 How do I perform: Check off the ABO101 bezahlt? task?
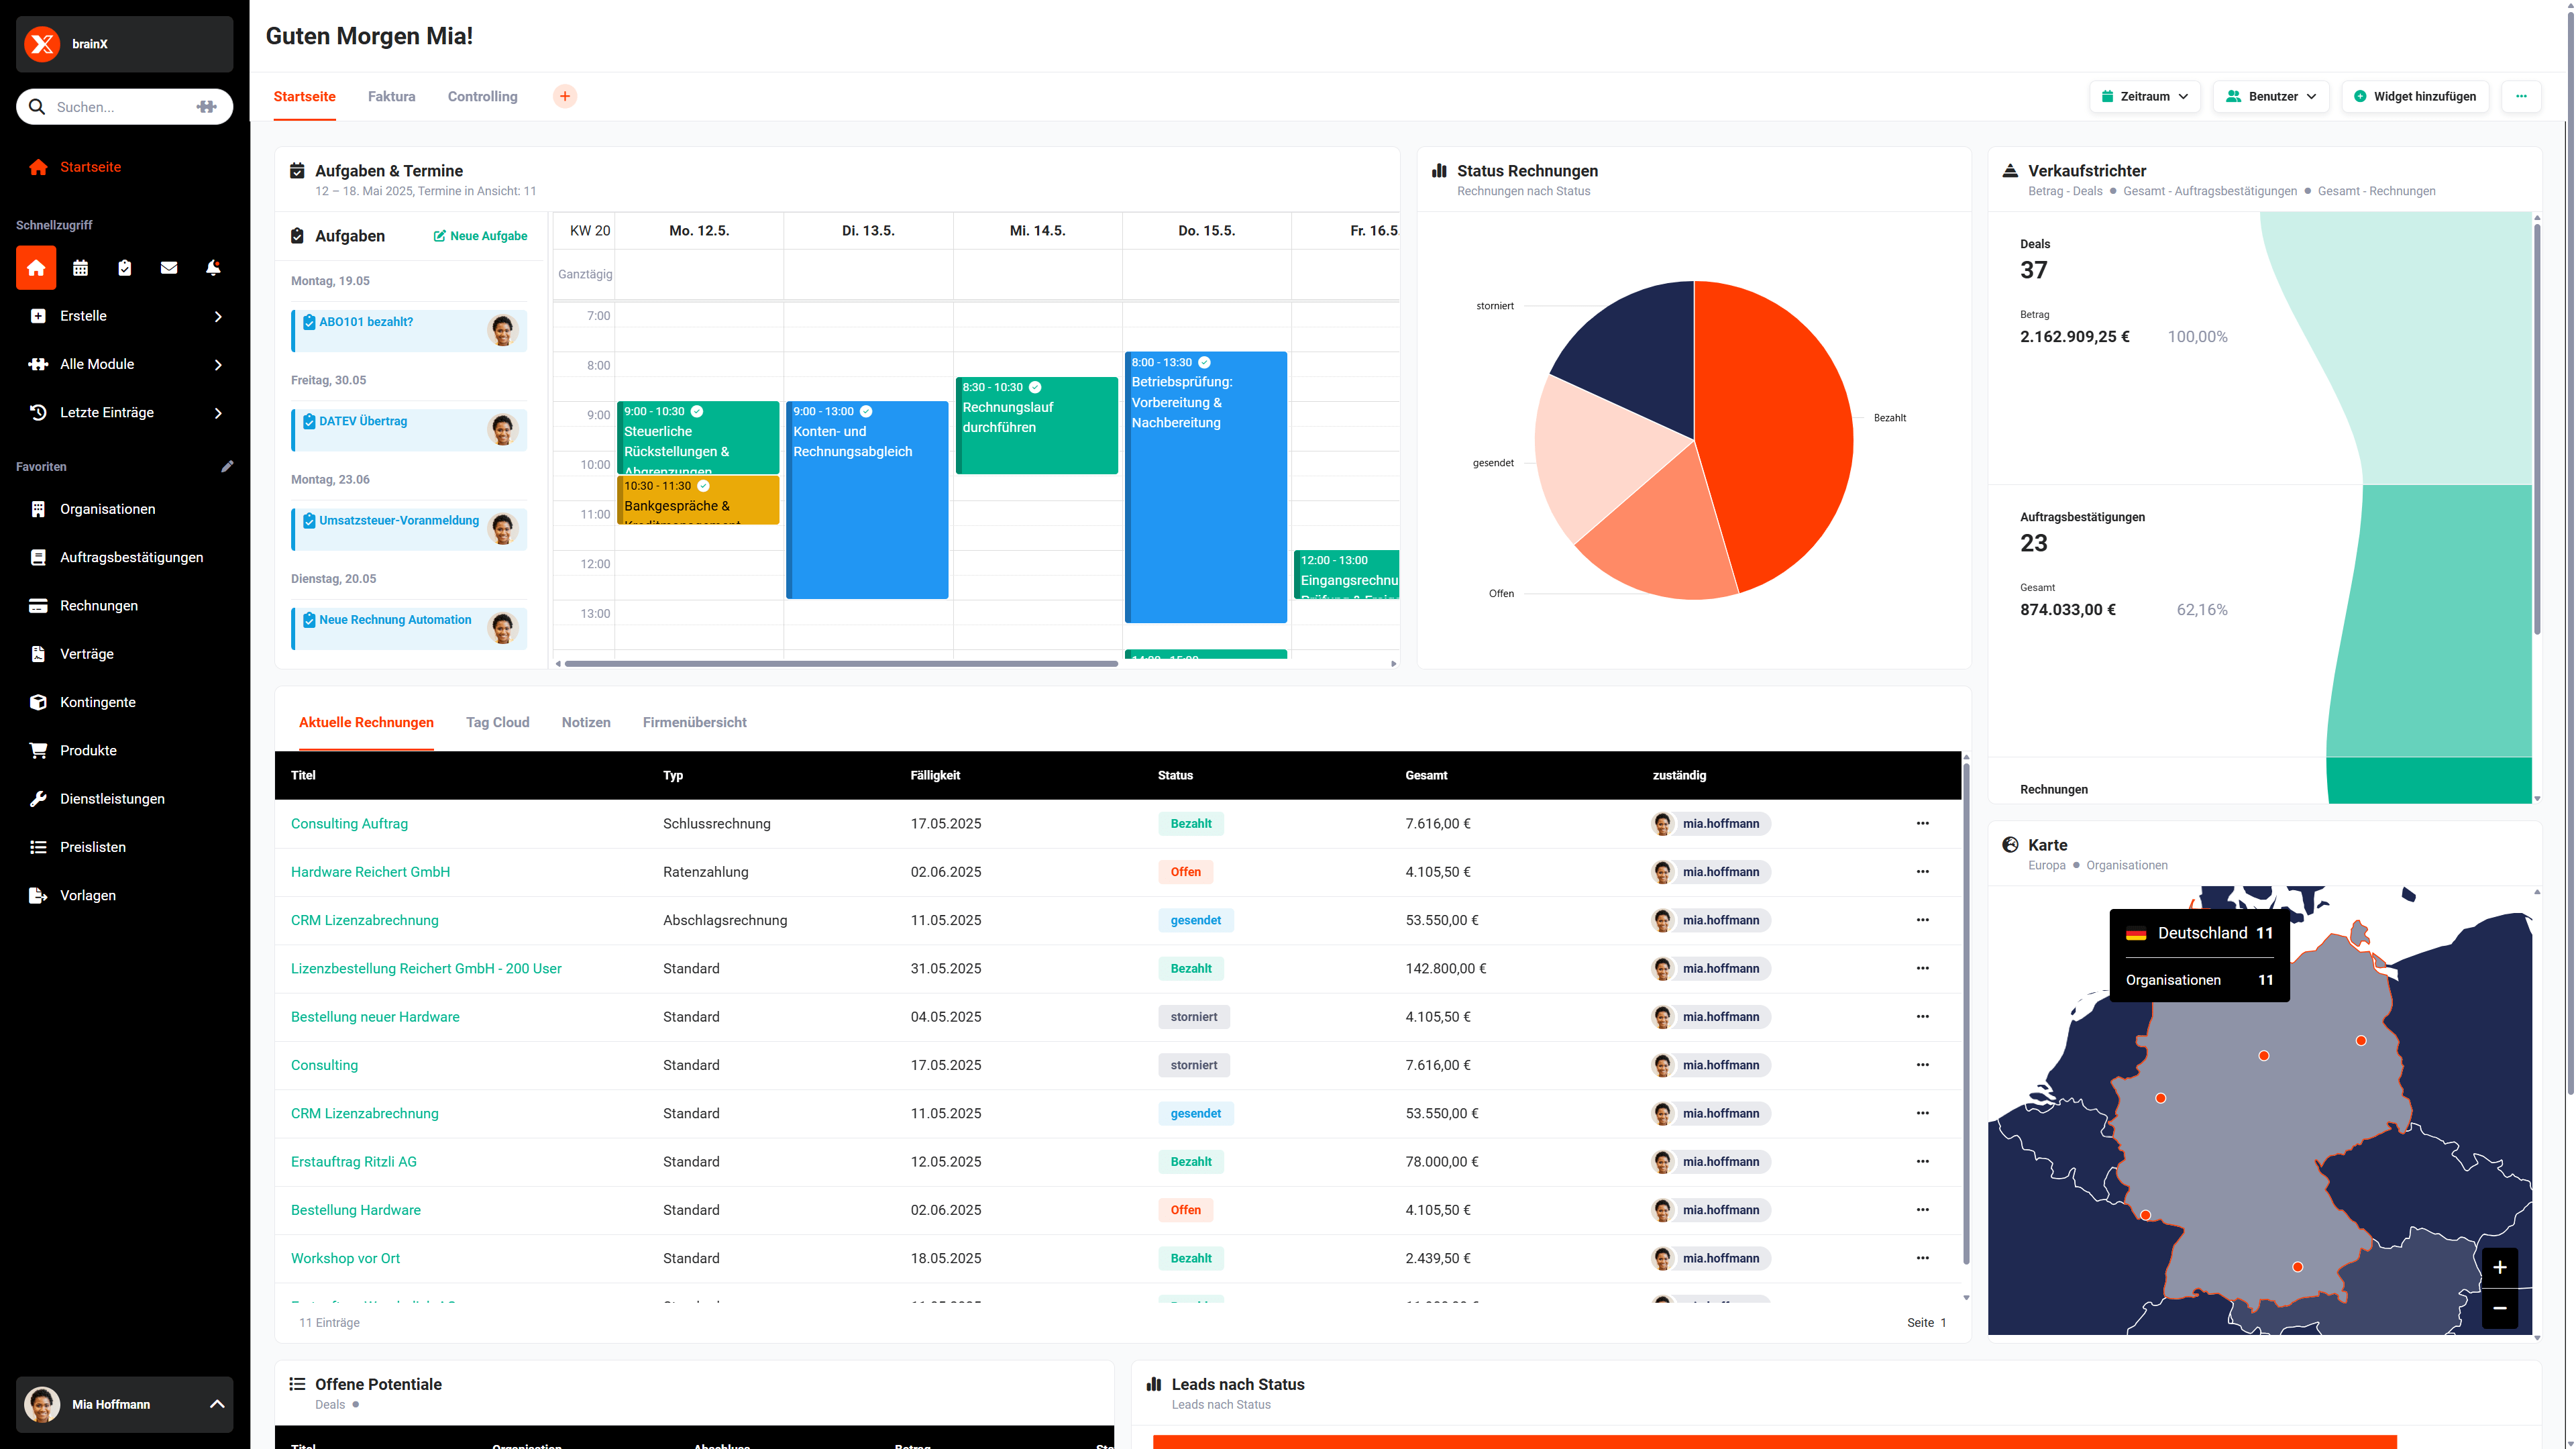click(x=310, y=322)
